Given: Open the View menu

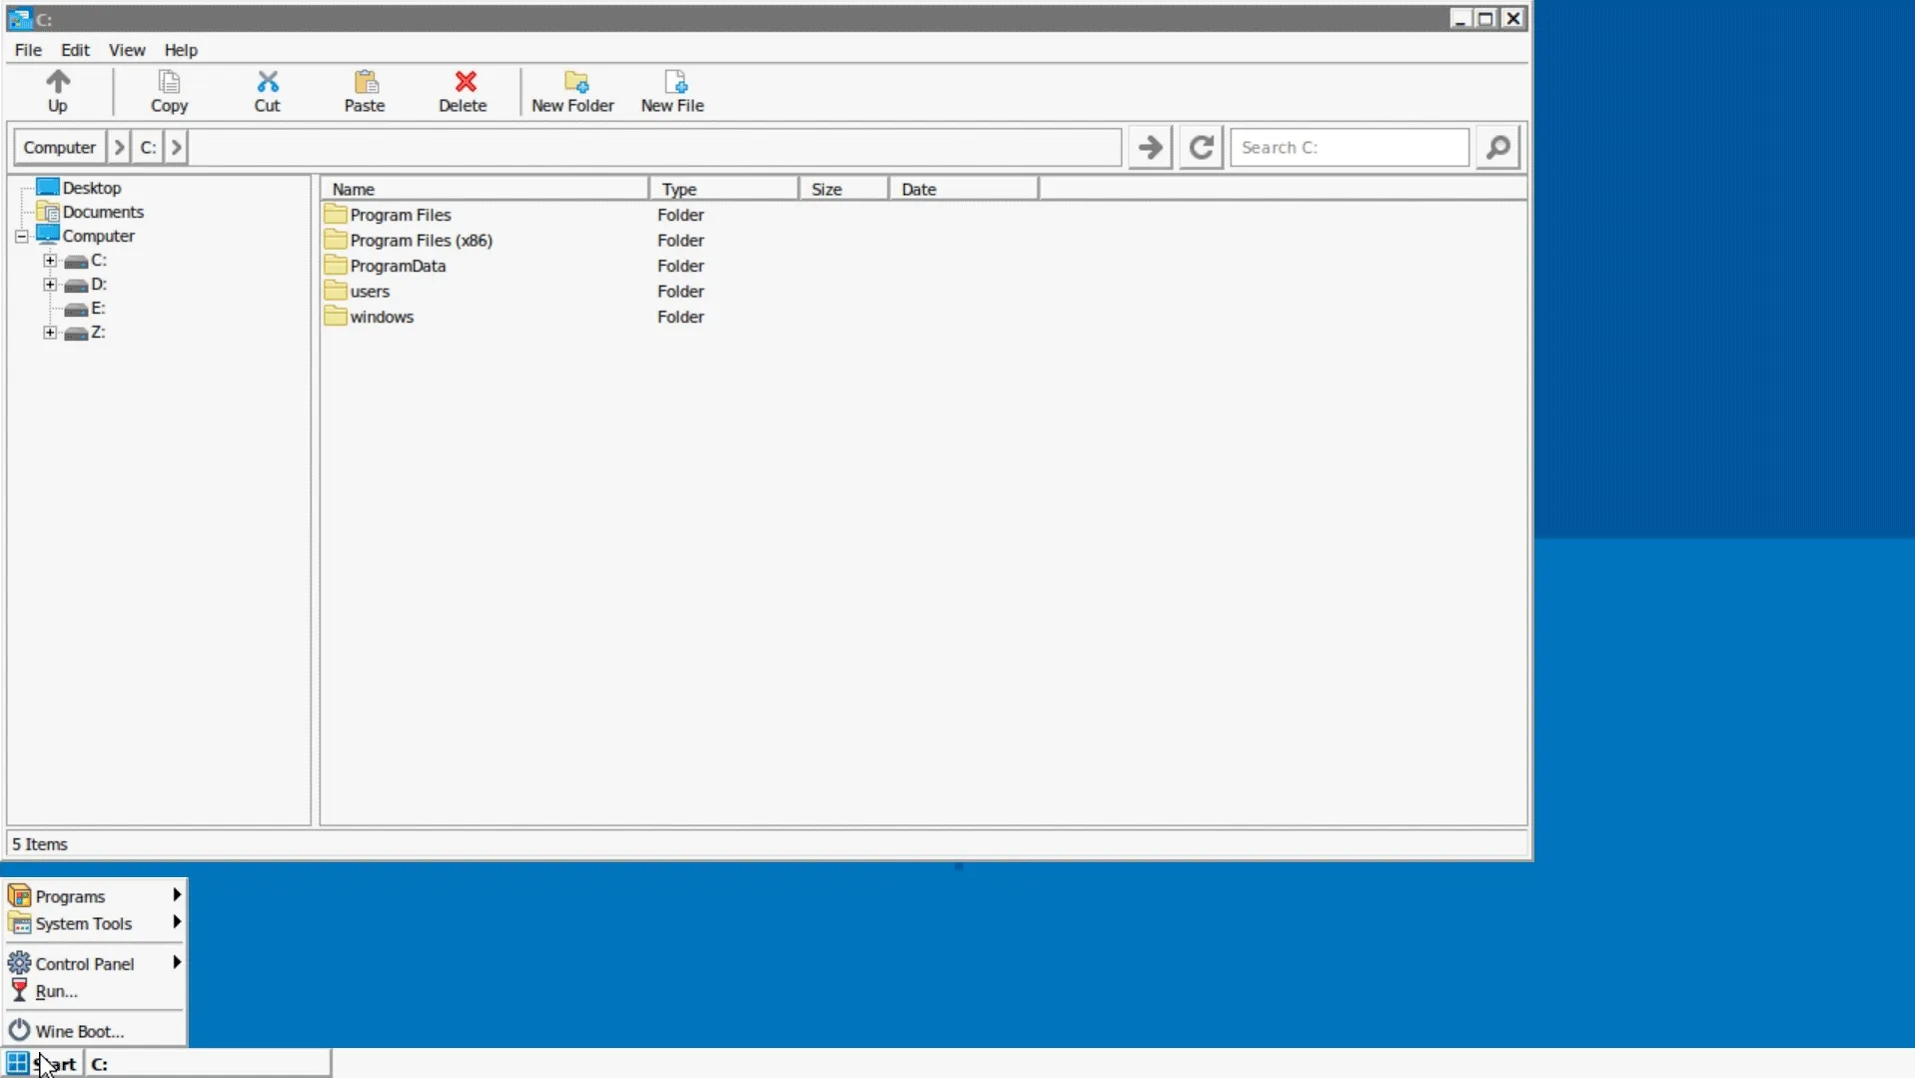Looking at the screenshot, I should pos(126,49).
